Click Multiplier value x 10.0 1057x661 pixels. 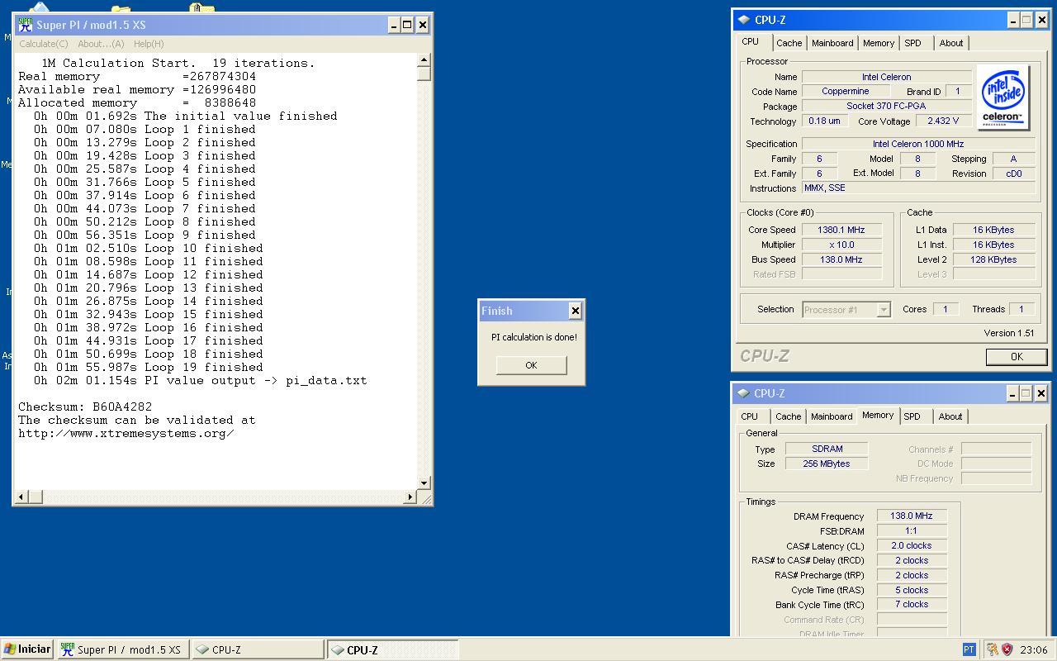pos(841,245)
